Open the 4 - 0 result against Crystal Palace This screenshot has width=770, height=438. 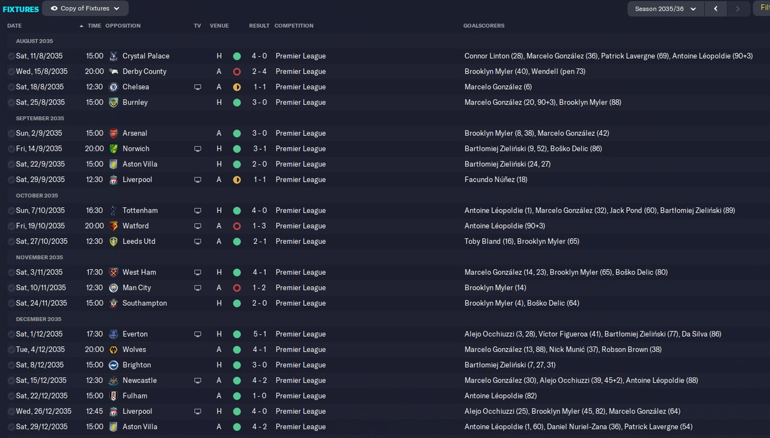pos(259,56)
